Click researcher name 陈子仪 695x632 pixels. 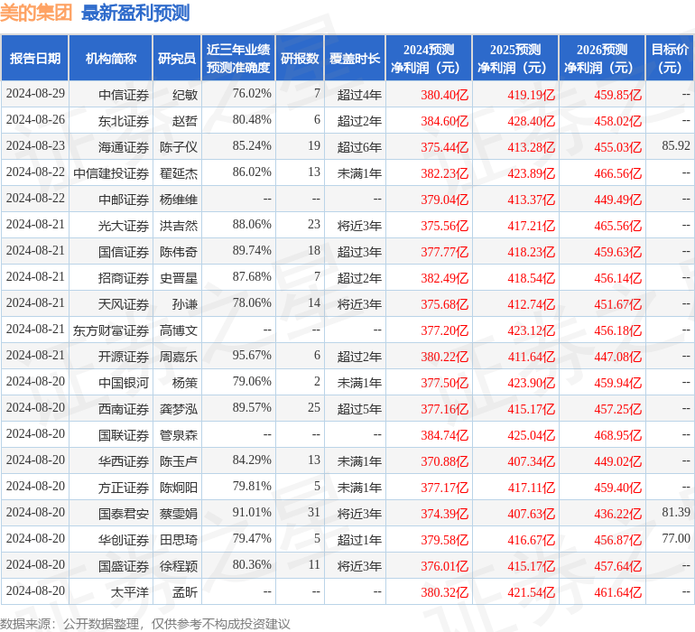coord(179,147)
